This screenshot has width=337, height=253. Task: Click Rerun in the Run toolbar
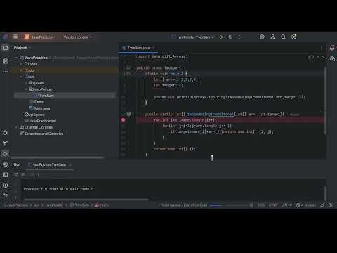tap(16, 174)
